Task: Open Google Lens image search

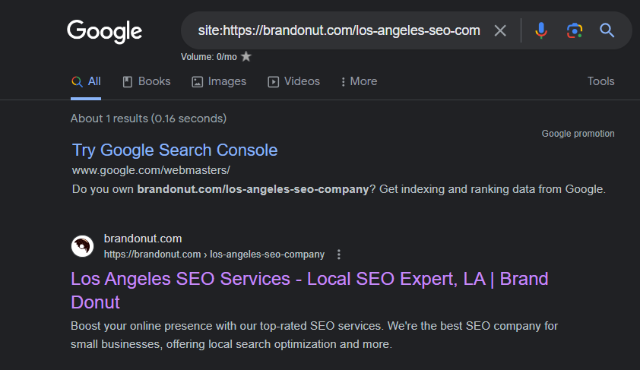Action: [x=574, y=30]
